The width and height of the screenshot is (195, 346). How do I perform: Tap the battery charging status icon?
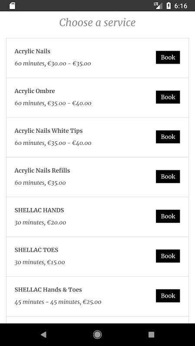[x=169, y=6]
